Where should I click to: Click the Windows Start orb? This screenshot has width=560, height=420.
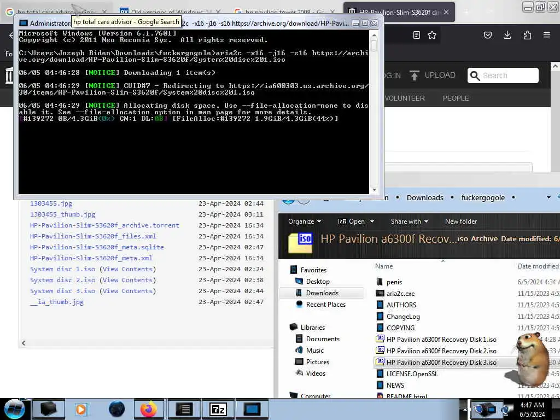14,409
